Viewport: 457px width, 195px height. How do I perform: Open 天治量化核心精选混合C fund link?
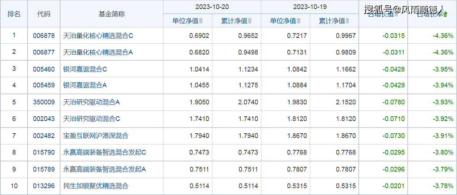pyautogui.click(x=98, y=36)
